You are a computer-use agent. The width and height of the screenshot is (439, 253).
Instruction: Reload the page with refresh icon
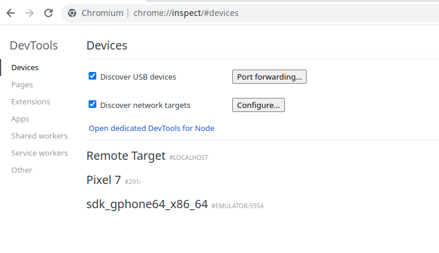pyautogui.click(x=48, y=12)
